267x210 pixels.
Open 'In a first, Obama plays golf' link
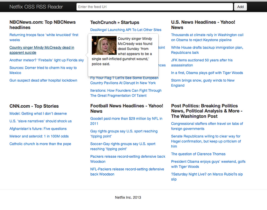coord(207,73)
